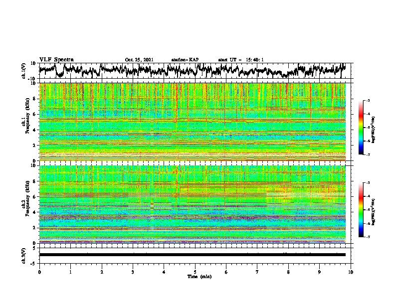The height and width of the screenshot is (305, 395).
Task: Select the date text "Oct. 25, 2021"
Action: click(x=139, y=60)
